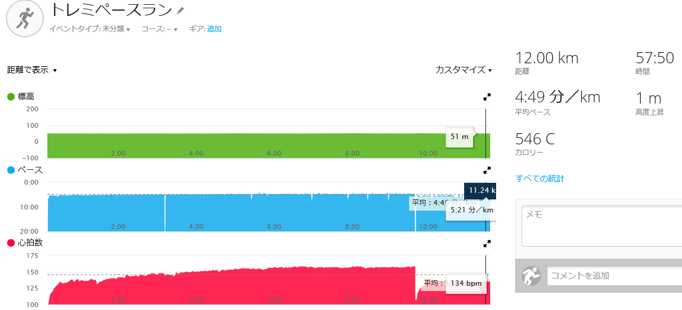Expand the 心拍数 heart rate chart fullscreen
Viewport: 682px width, 310px height.
[487, 244]
